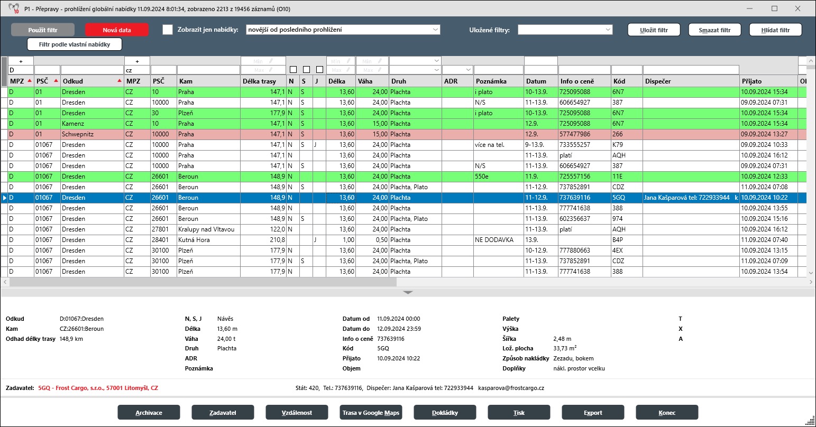Click the red Nová data button

click(117, 30)
